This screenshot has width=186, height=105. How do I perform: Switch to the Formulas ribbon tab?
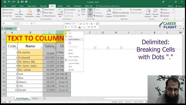point(43,6)
